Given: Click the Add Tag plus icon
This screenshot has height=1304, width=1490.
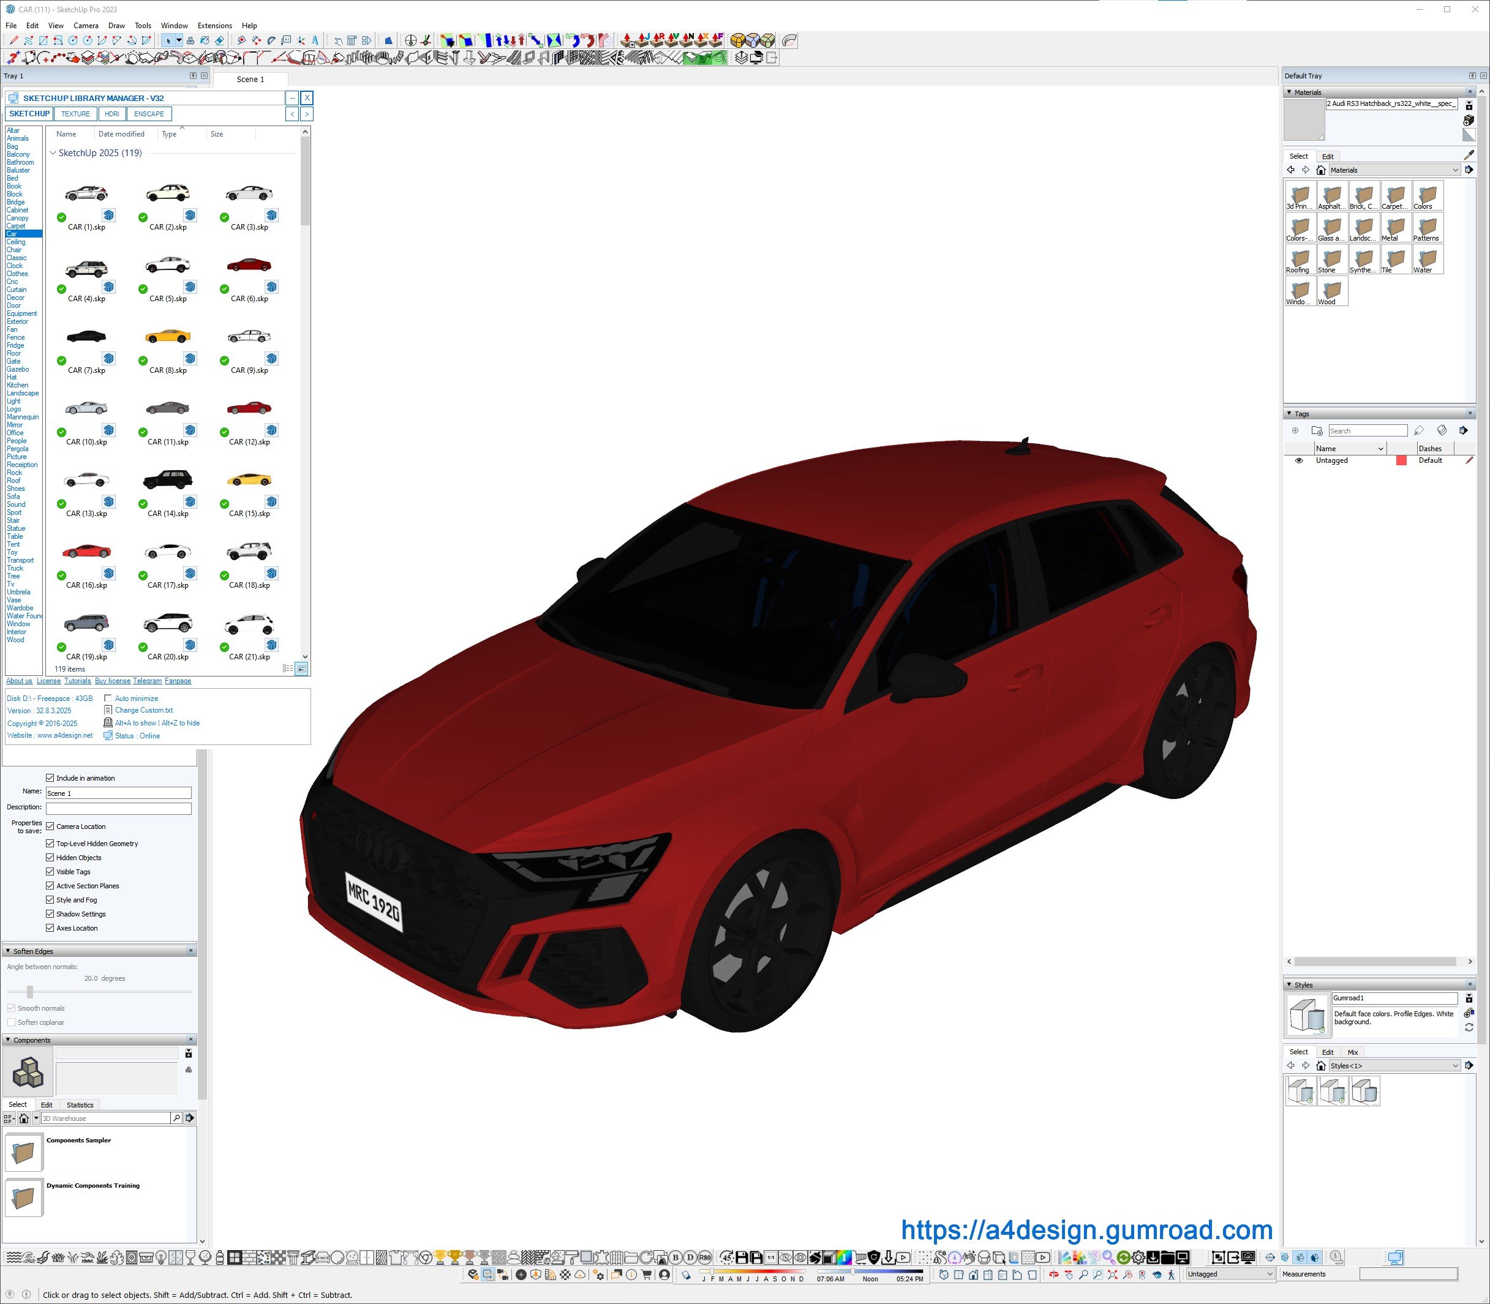Looking at the screenshot, I should click(x=1295, y=431).
